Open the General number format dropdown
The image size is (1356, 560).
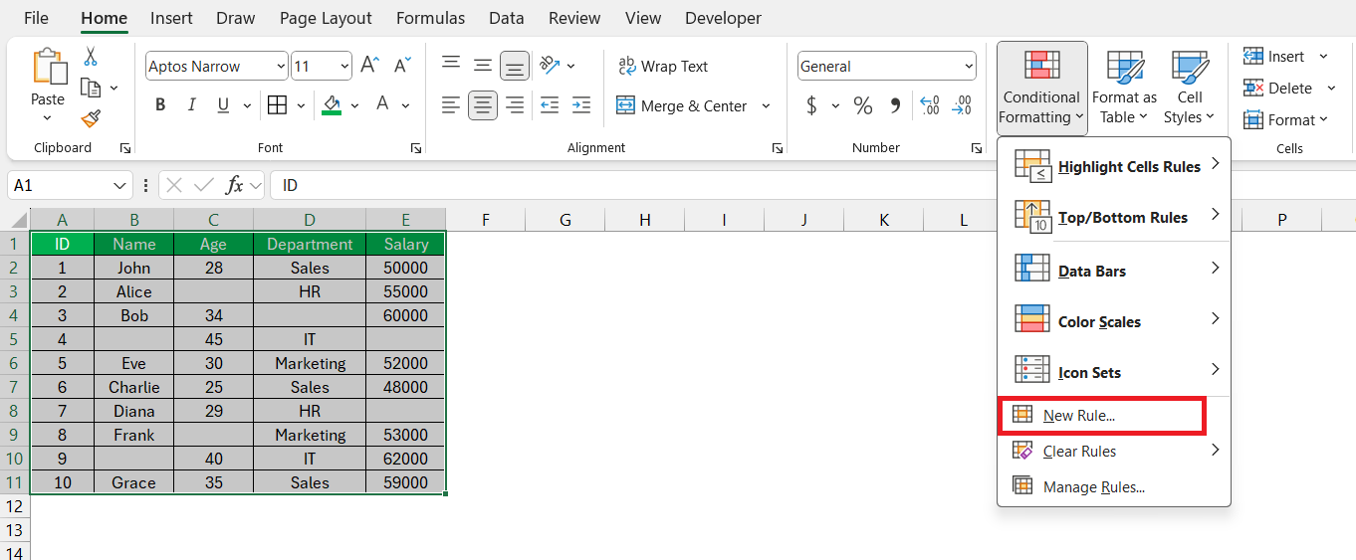pos(969,67)
